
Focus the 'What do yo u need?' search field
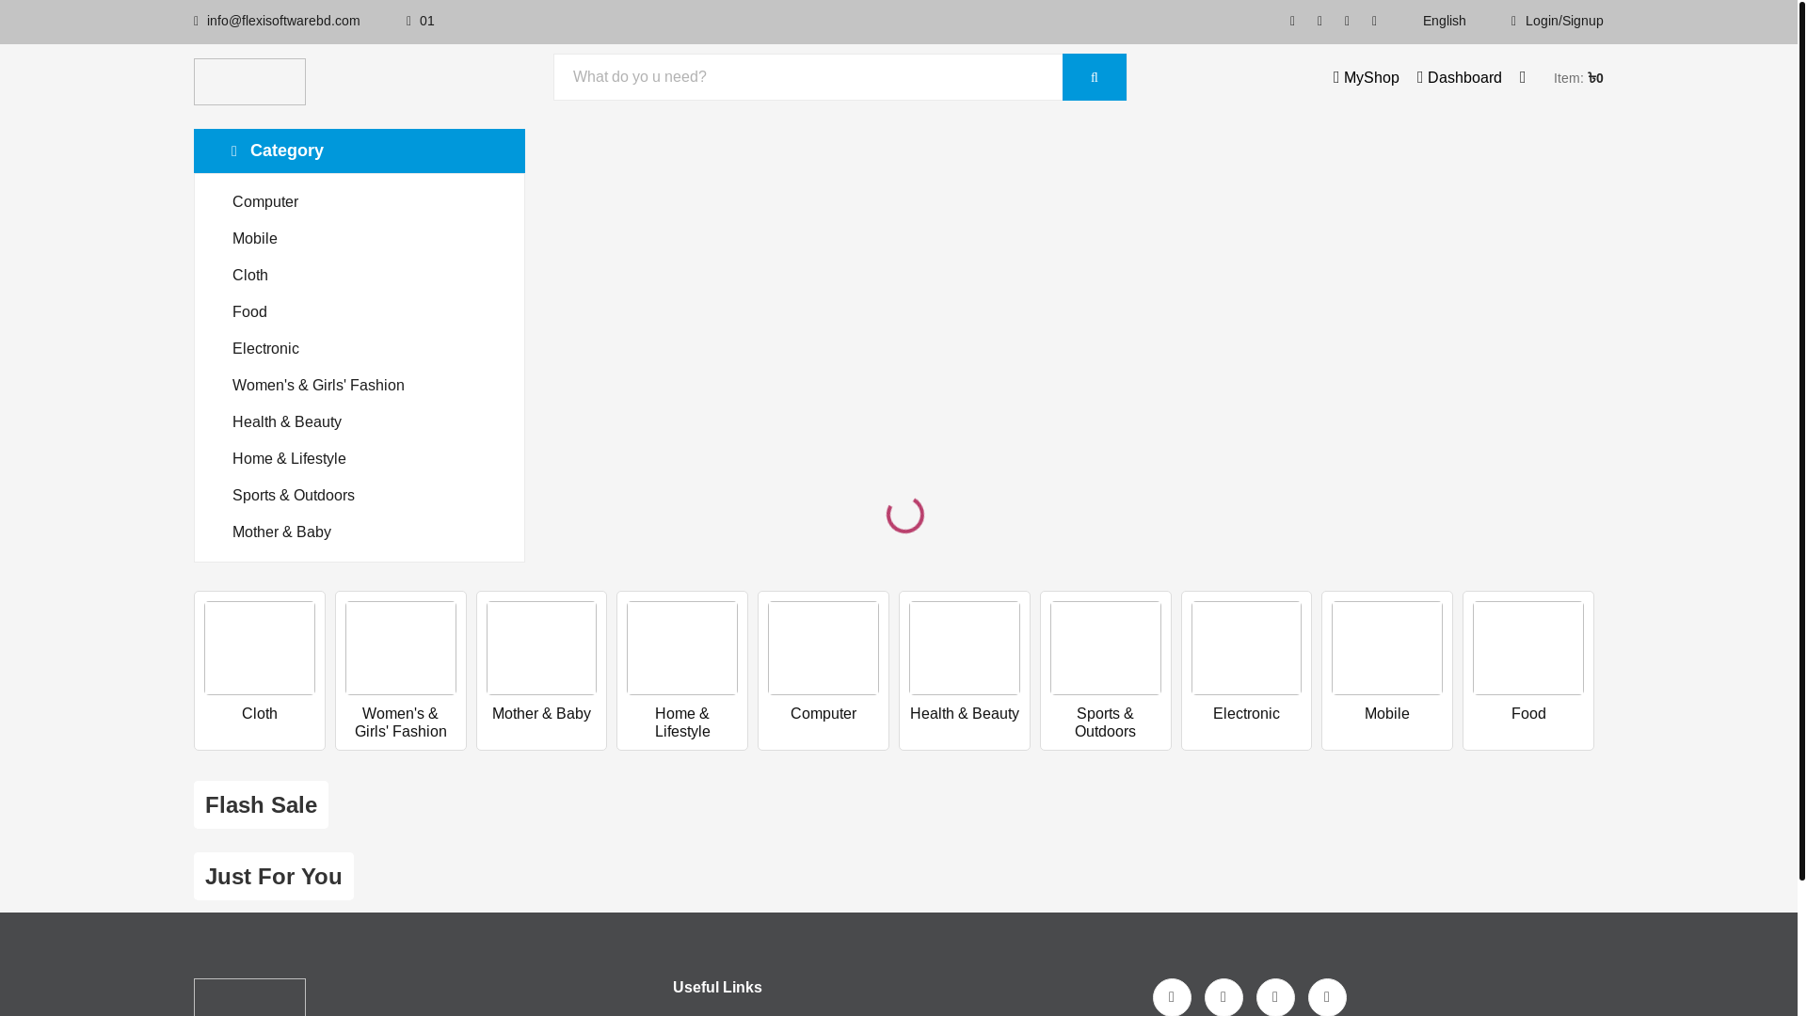[808, 77]
